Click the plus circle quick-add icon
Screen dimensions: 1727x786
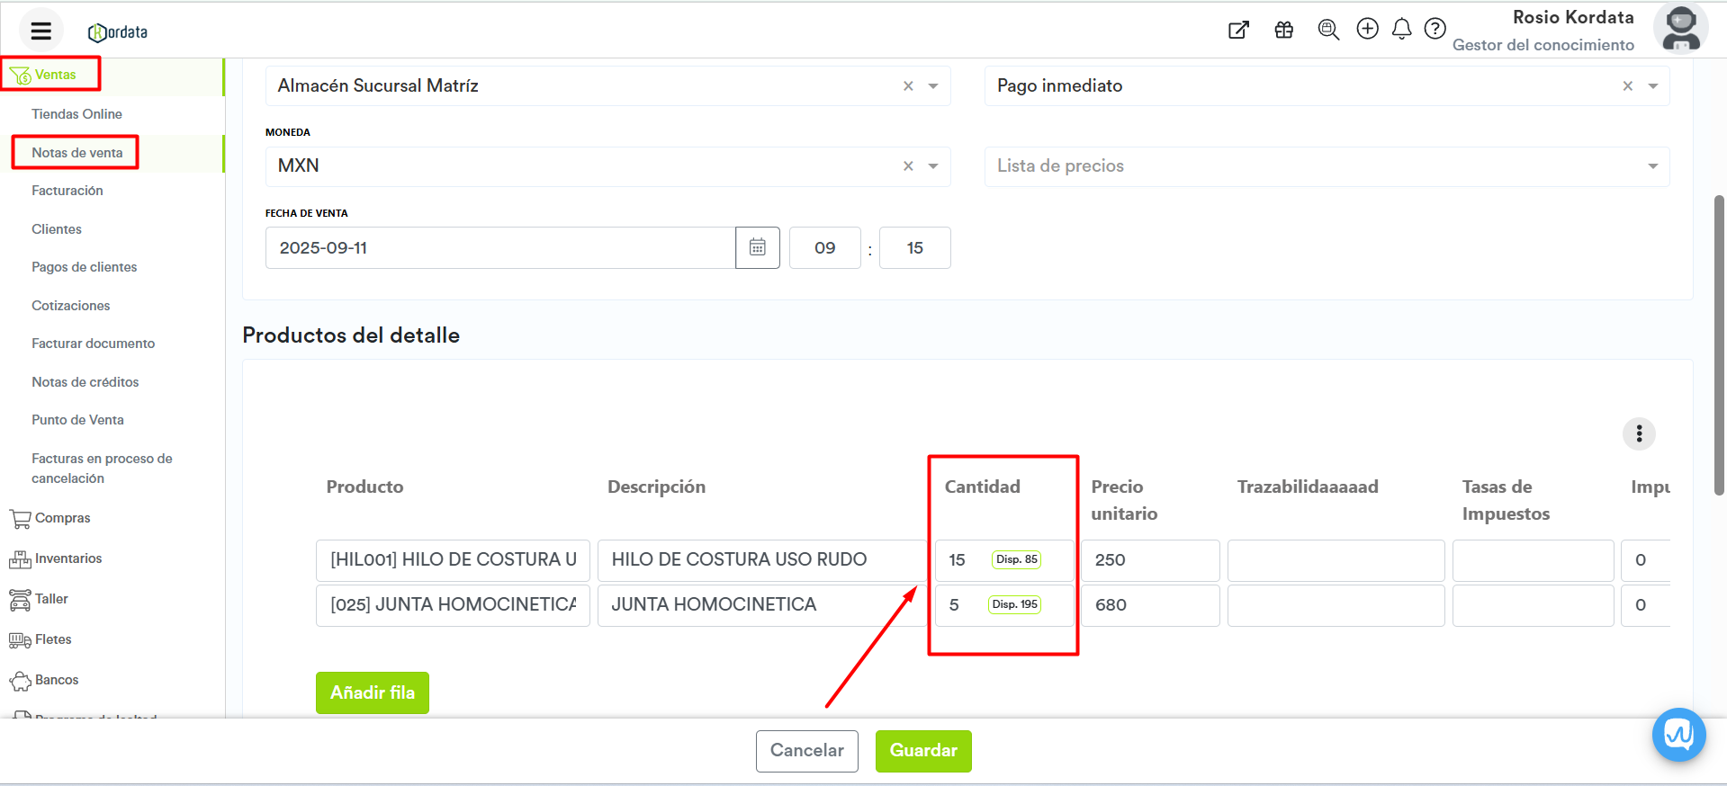[x=1367, y=30]
